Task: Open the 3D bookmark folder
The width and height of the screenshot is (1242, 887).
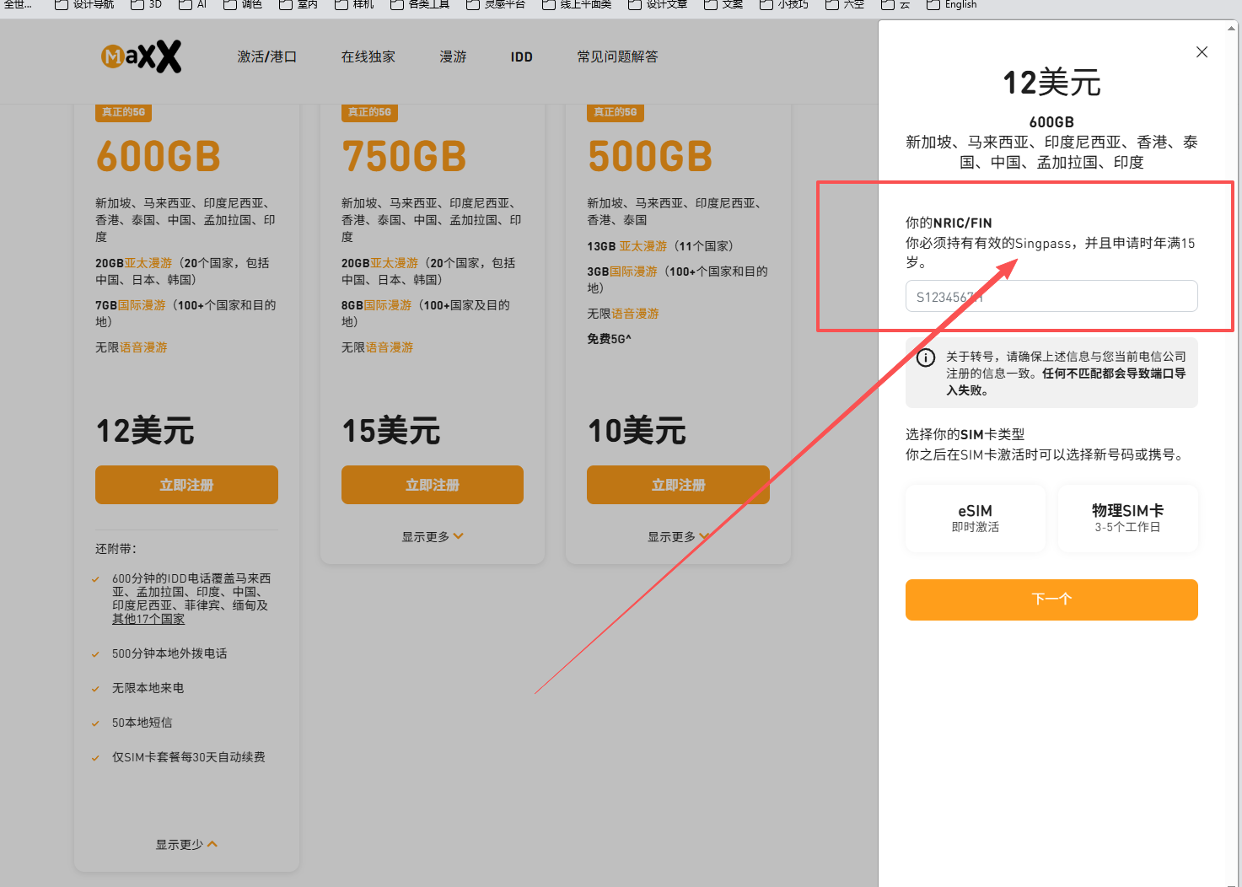Action: 147,4
